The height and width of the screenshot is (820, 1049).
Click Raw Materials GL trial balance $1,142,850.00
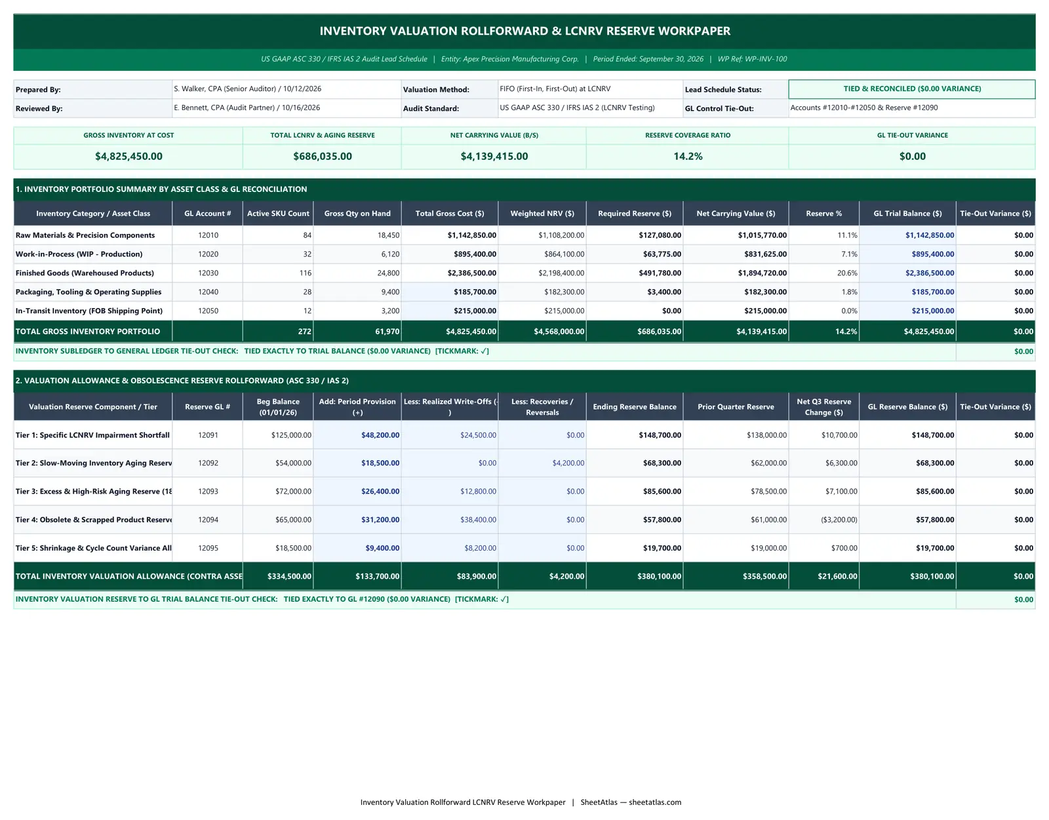907,235
